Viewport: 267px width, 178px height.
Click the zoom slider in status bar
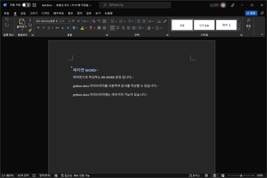point(241,175)
